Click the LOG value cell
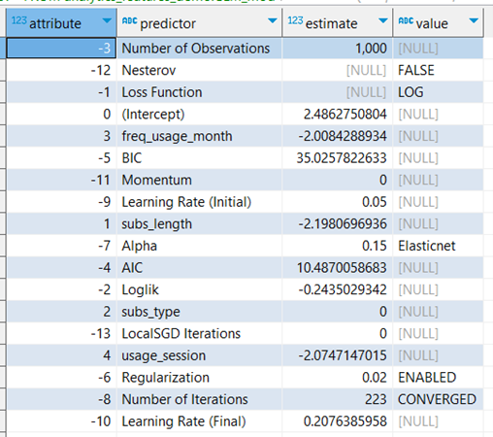The width and height of the screenshot is (493, 437). 438,92
